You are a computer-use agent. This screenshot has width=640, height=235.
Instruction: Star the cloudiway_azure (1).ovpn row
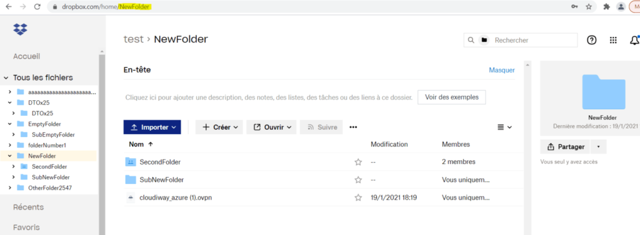point(358,198)
